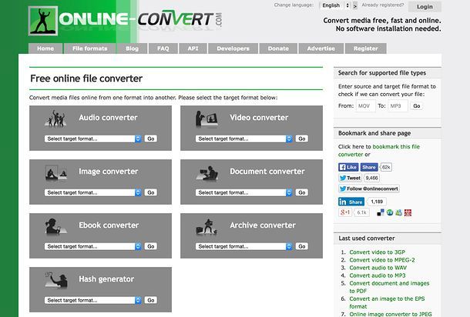Click the Image converter icon
Viewport: 470px width, 317px height.
click(x=56, y=172)
